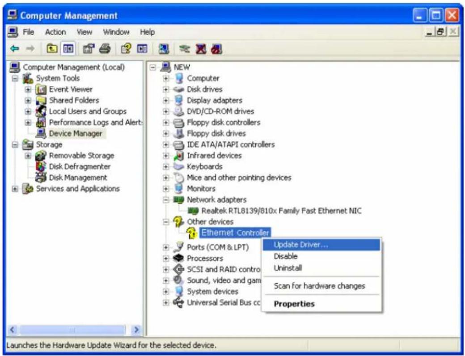Click the left pane horizontal scrollbar thumb

[72, 330]
